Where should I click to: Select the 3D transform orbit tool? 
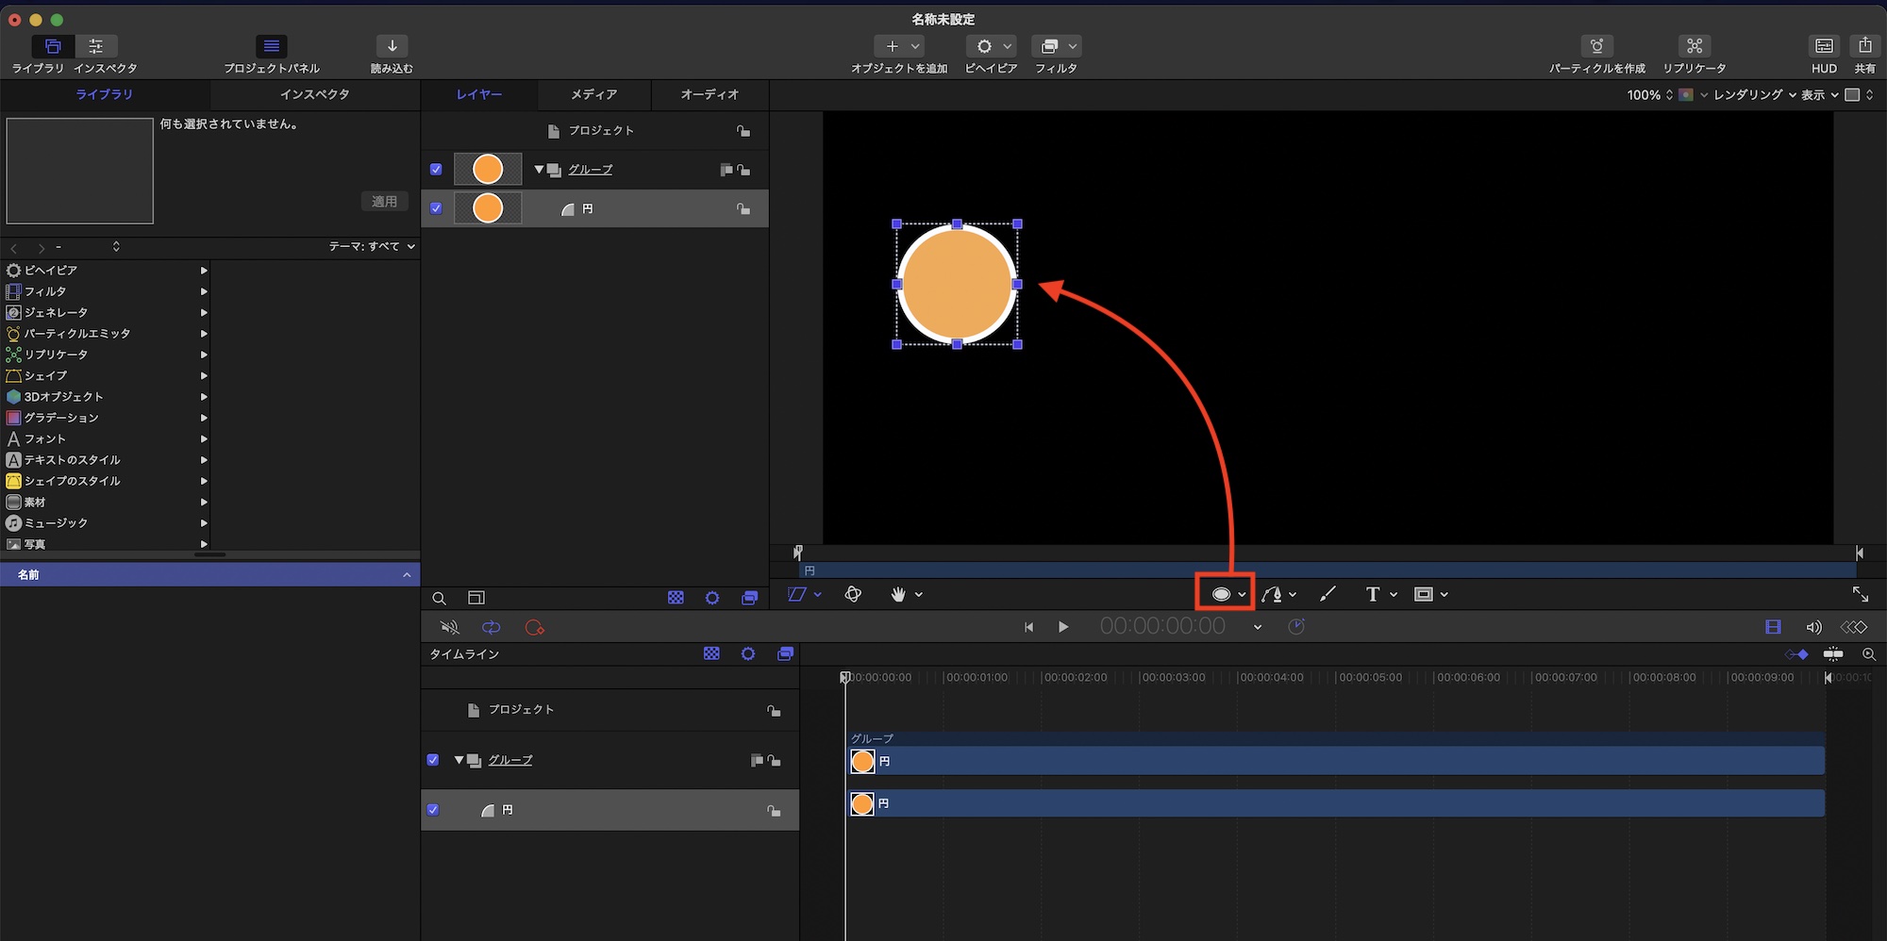(853, 594)
